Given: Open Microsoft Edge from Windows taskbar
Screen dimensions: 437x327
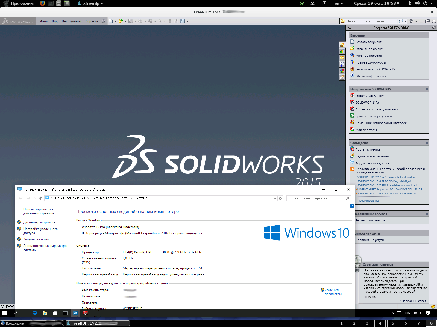Looking at the screenshot, I should click(x=35, y=313).
